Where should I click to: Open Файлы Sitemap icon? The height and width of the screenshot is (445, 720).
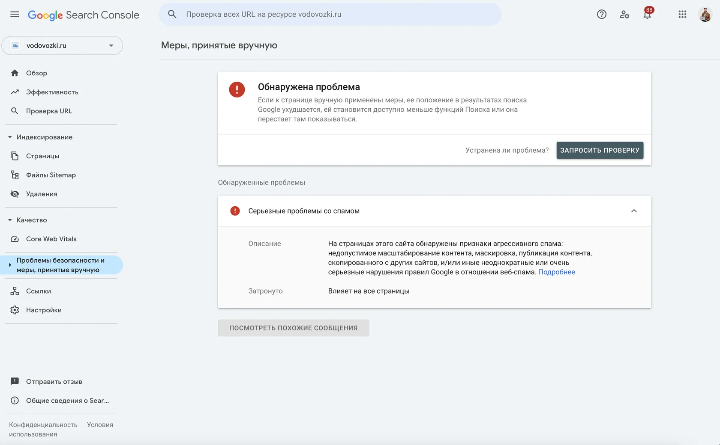tap(15, 175)
